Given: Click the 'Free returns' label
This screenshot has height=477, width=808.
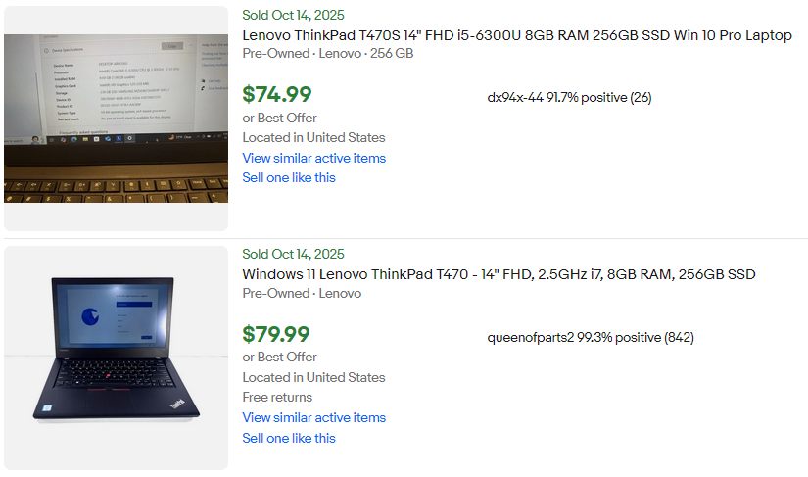Looking at the screenshot, I should point(277,397).
